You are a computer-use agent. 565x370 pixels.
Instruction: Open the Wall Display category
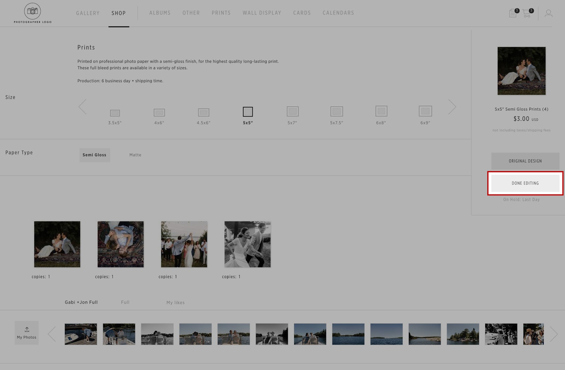tap(262, 13)
